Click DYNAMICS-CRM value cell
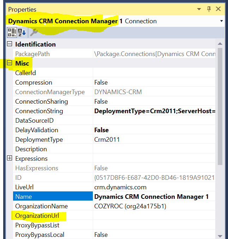The image size is (228, 239). (x=154, y=92)
